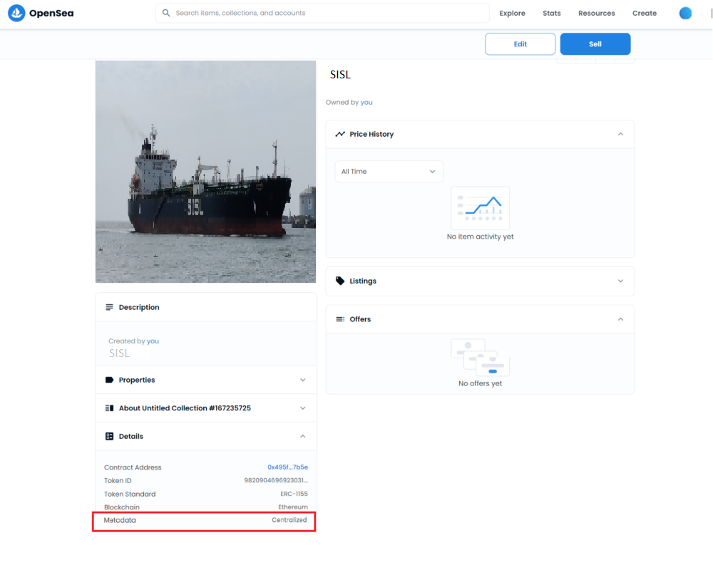Viewport: 713px width, 565px height.
Task: Open the Stats menu
Action: coord(551,14)
